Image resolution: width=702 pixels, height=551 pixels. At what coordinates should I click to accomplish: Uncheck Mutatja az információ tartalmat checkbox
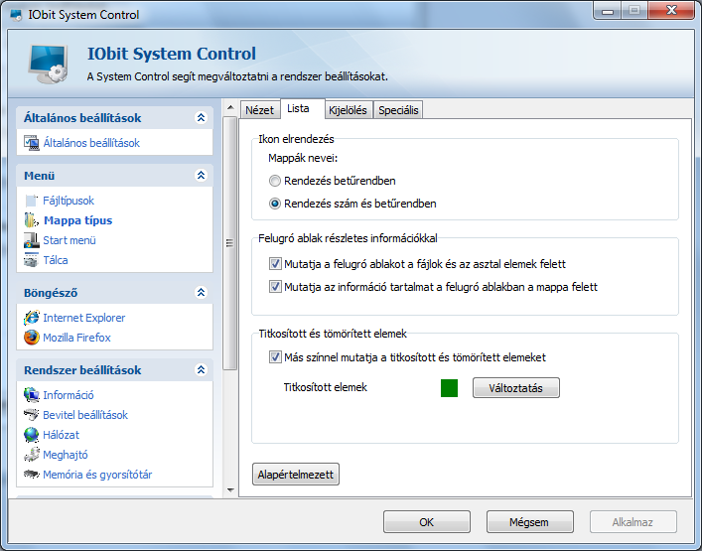click(x=275, y=287)
